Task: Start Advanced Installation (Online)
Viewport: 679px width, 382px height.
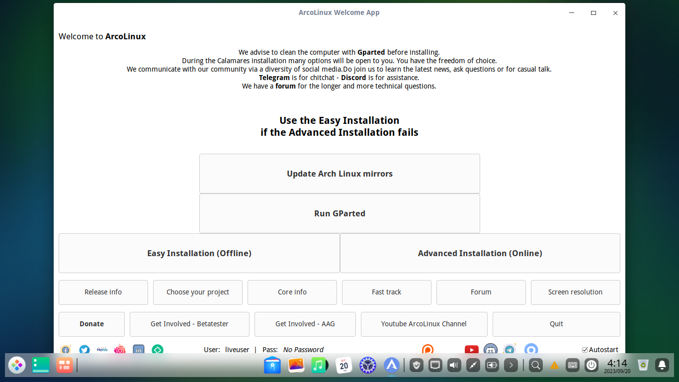Action: (x=480, y=253)
